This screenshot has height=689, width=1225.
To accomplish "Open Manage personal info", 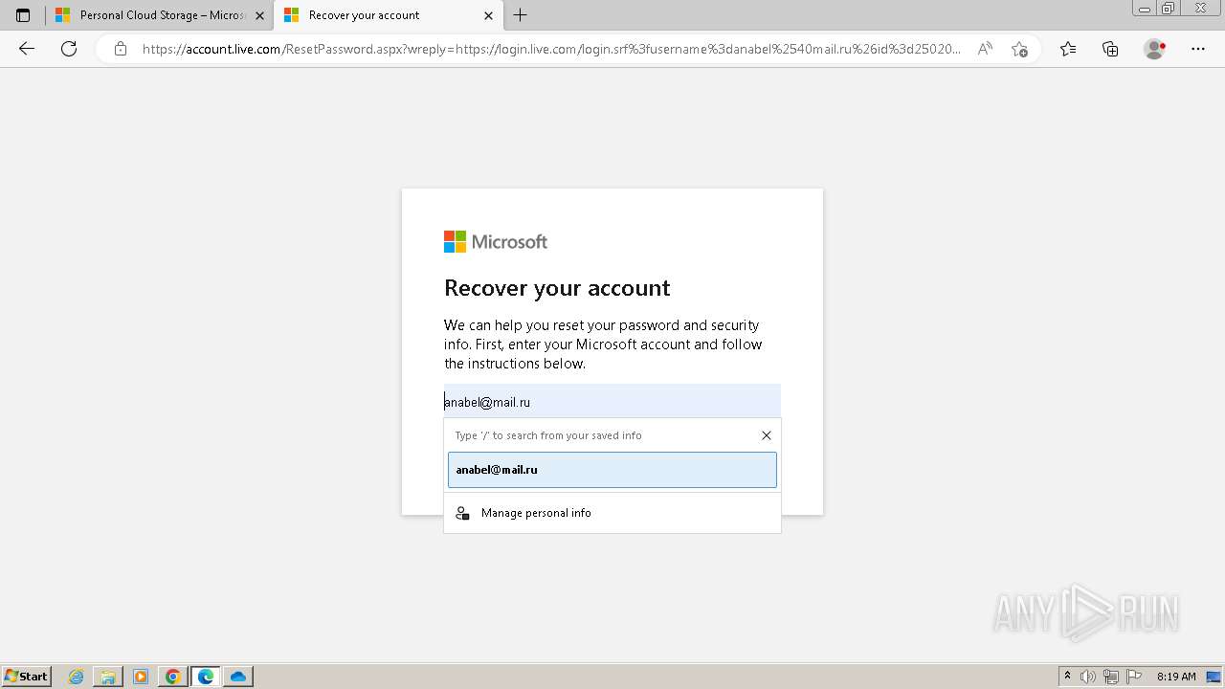I will [x=612, y=513].
